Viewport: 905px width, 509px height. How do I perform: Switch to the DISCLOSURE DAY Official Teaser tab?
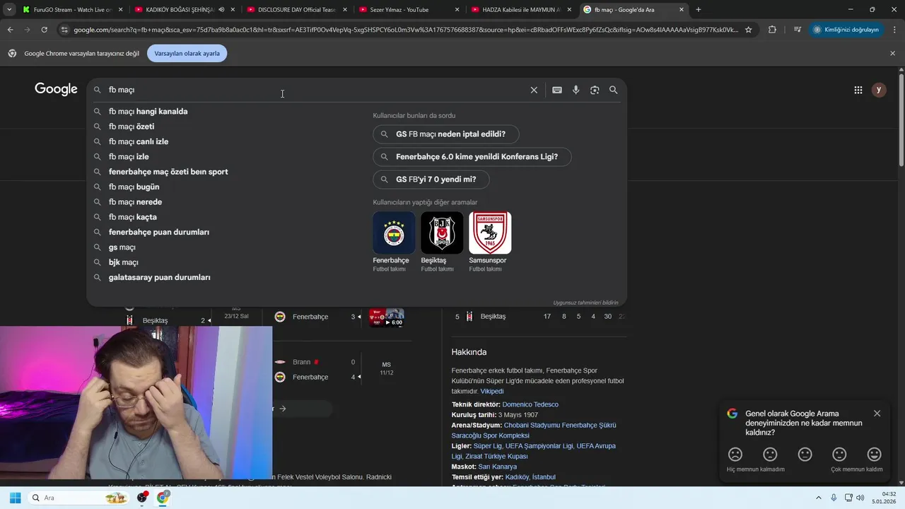tap(296, 10)
